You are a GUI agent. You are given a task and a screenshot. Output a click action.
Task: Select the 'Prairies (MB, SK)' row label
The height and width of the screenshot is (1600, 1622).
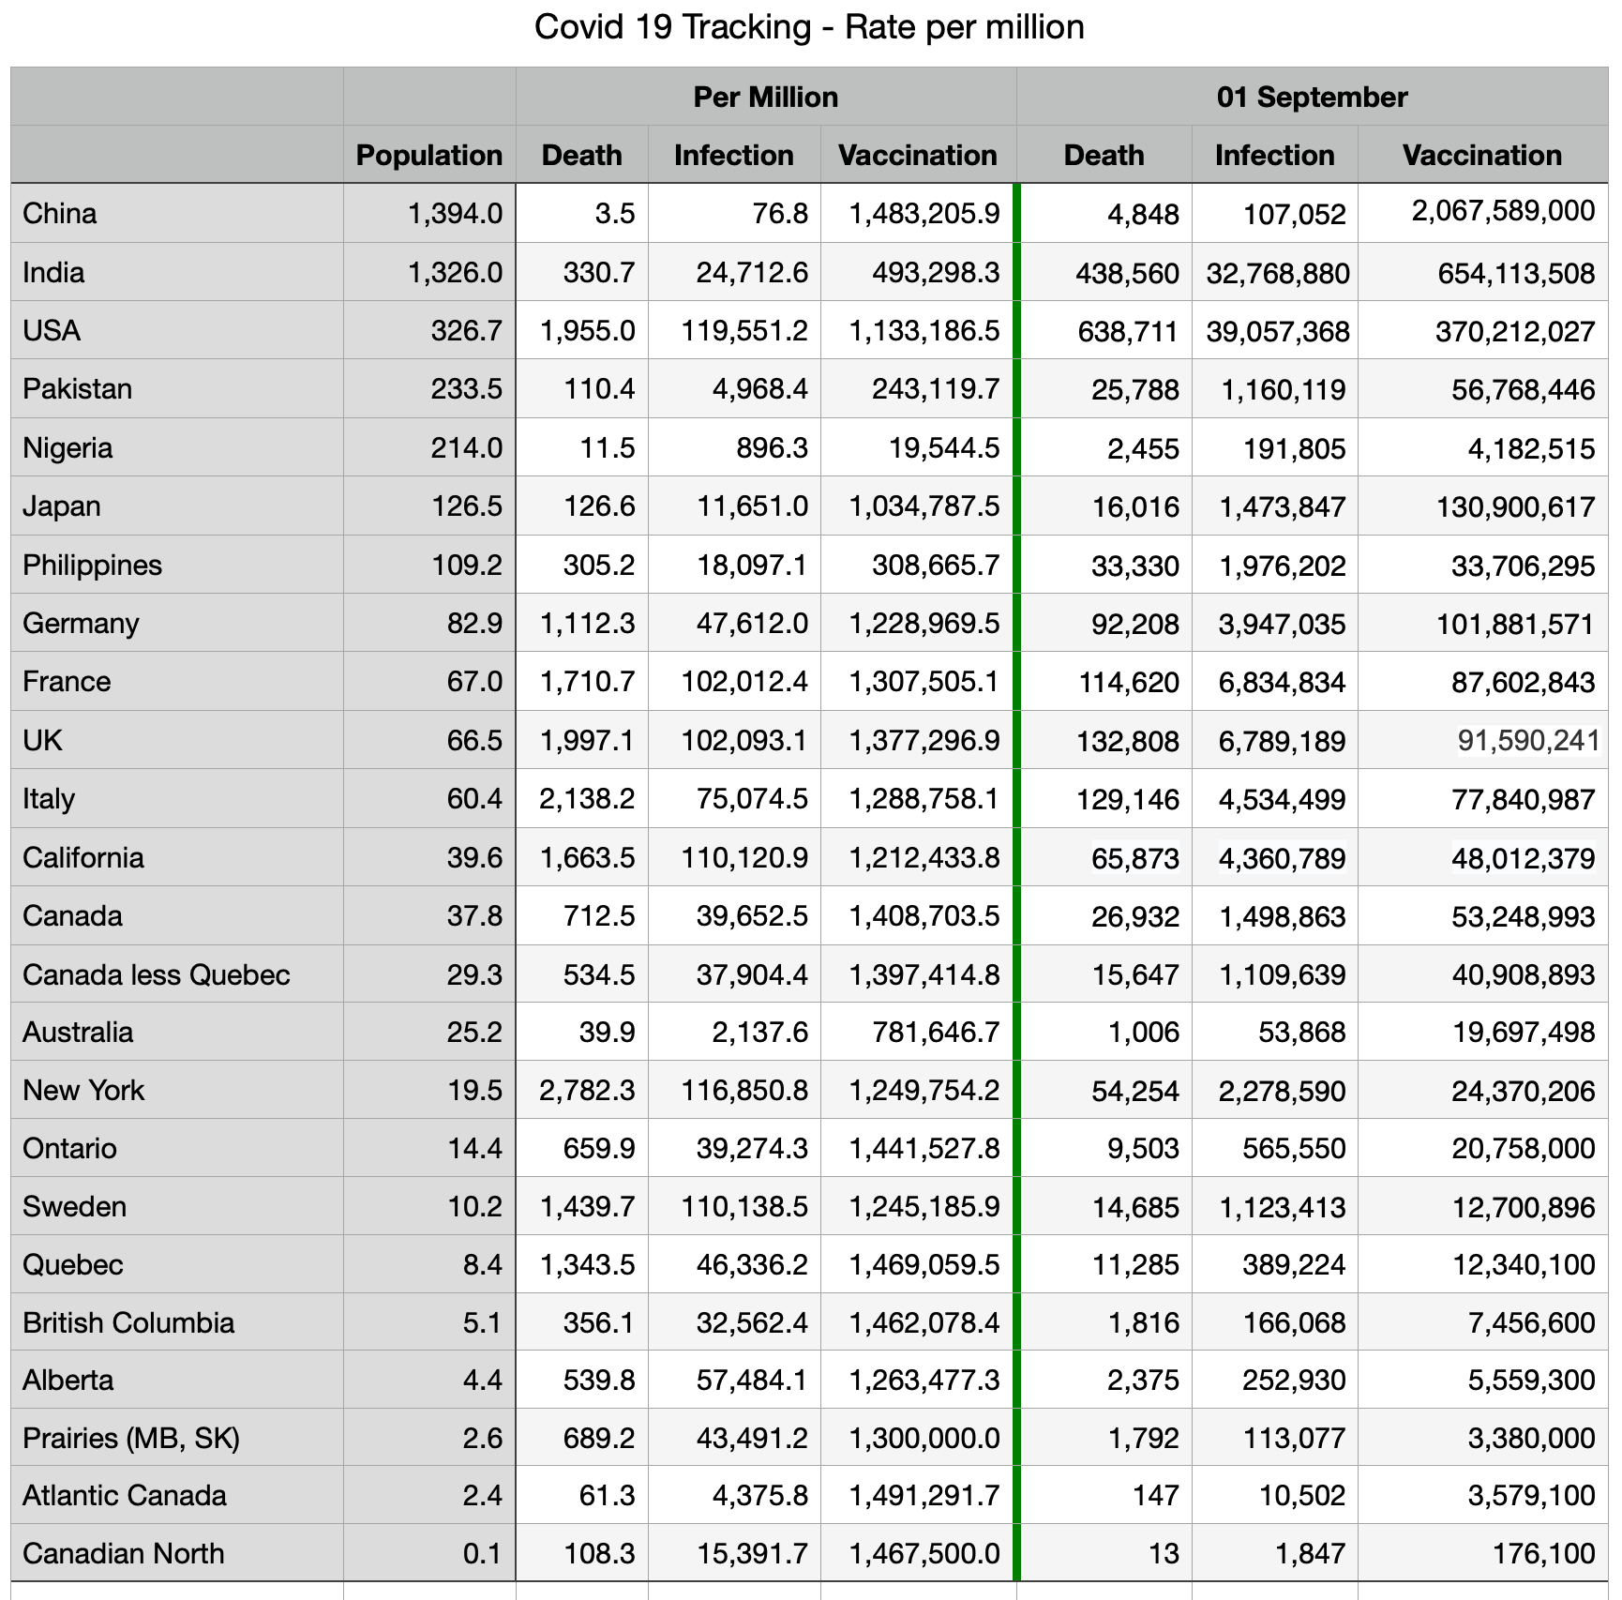(131, 1439)
